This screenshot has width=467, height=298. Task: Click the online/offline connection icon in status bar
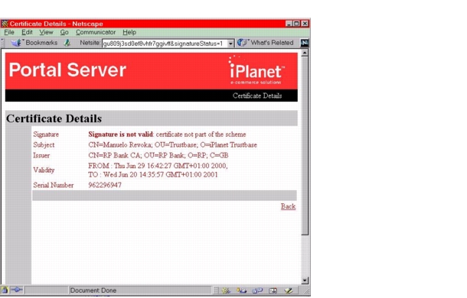pos(16,290)
